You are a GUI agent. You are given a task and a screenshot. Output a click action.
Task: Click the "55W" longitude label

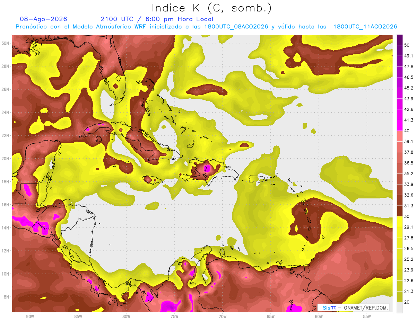(x=367, y=317)
